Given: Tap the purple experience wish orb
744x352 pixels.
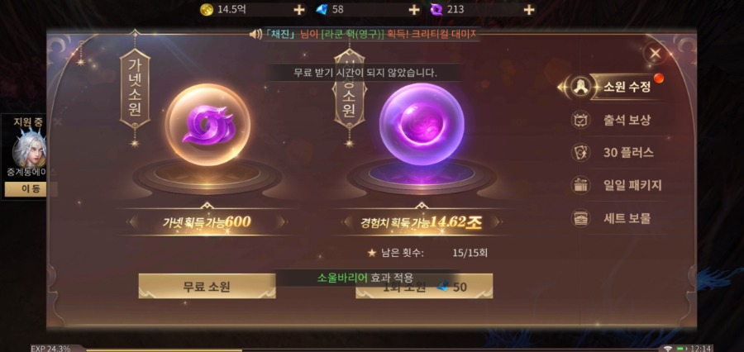Looking at the screenshot, I should tap(422, 124).
